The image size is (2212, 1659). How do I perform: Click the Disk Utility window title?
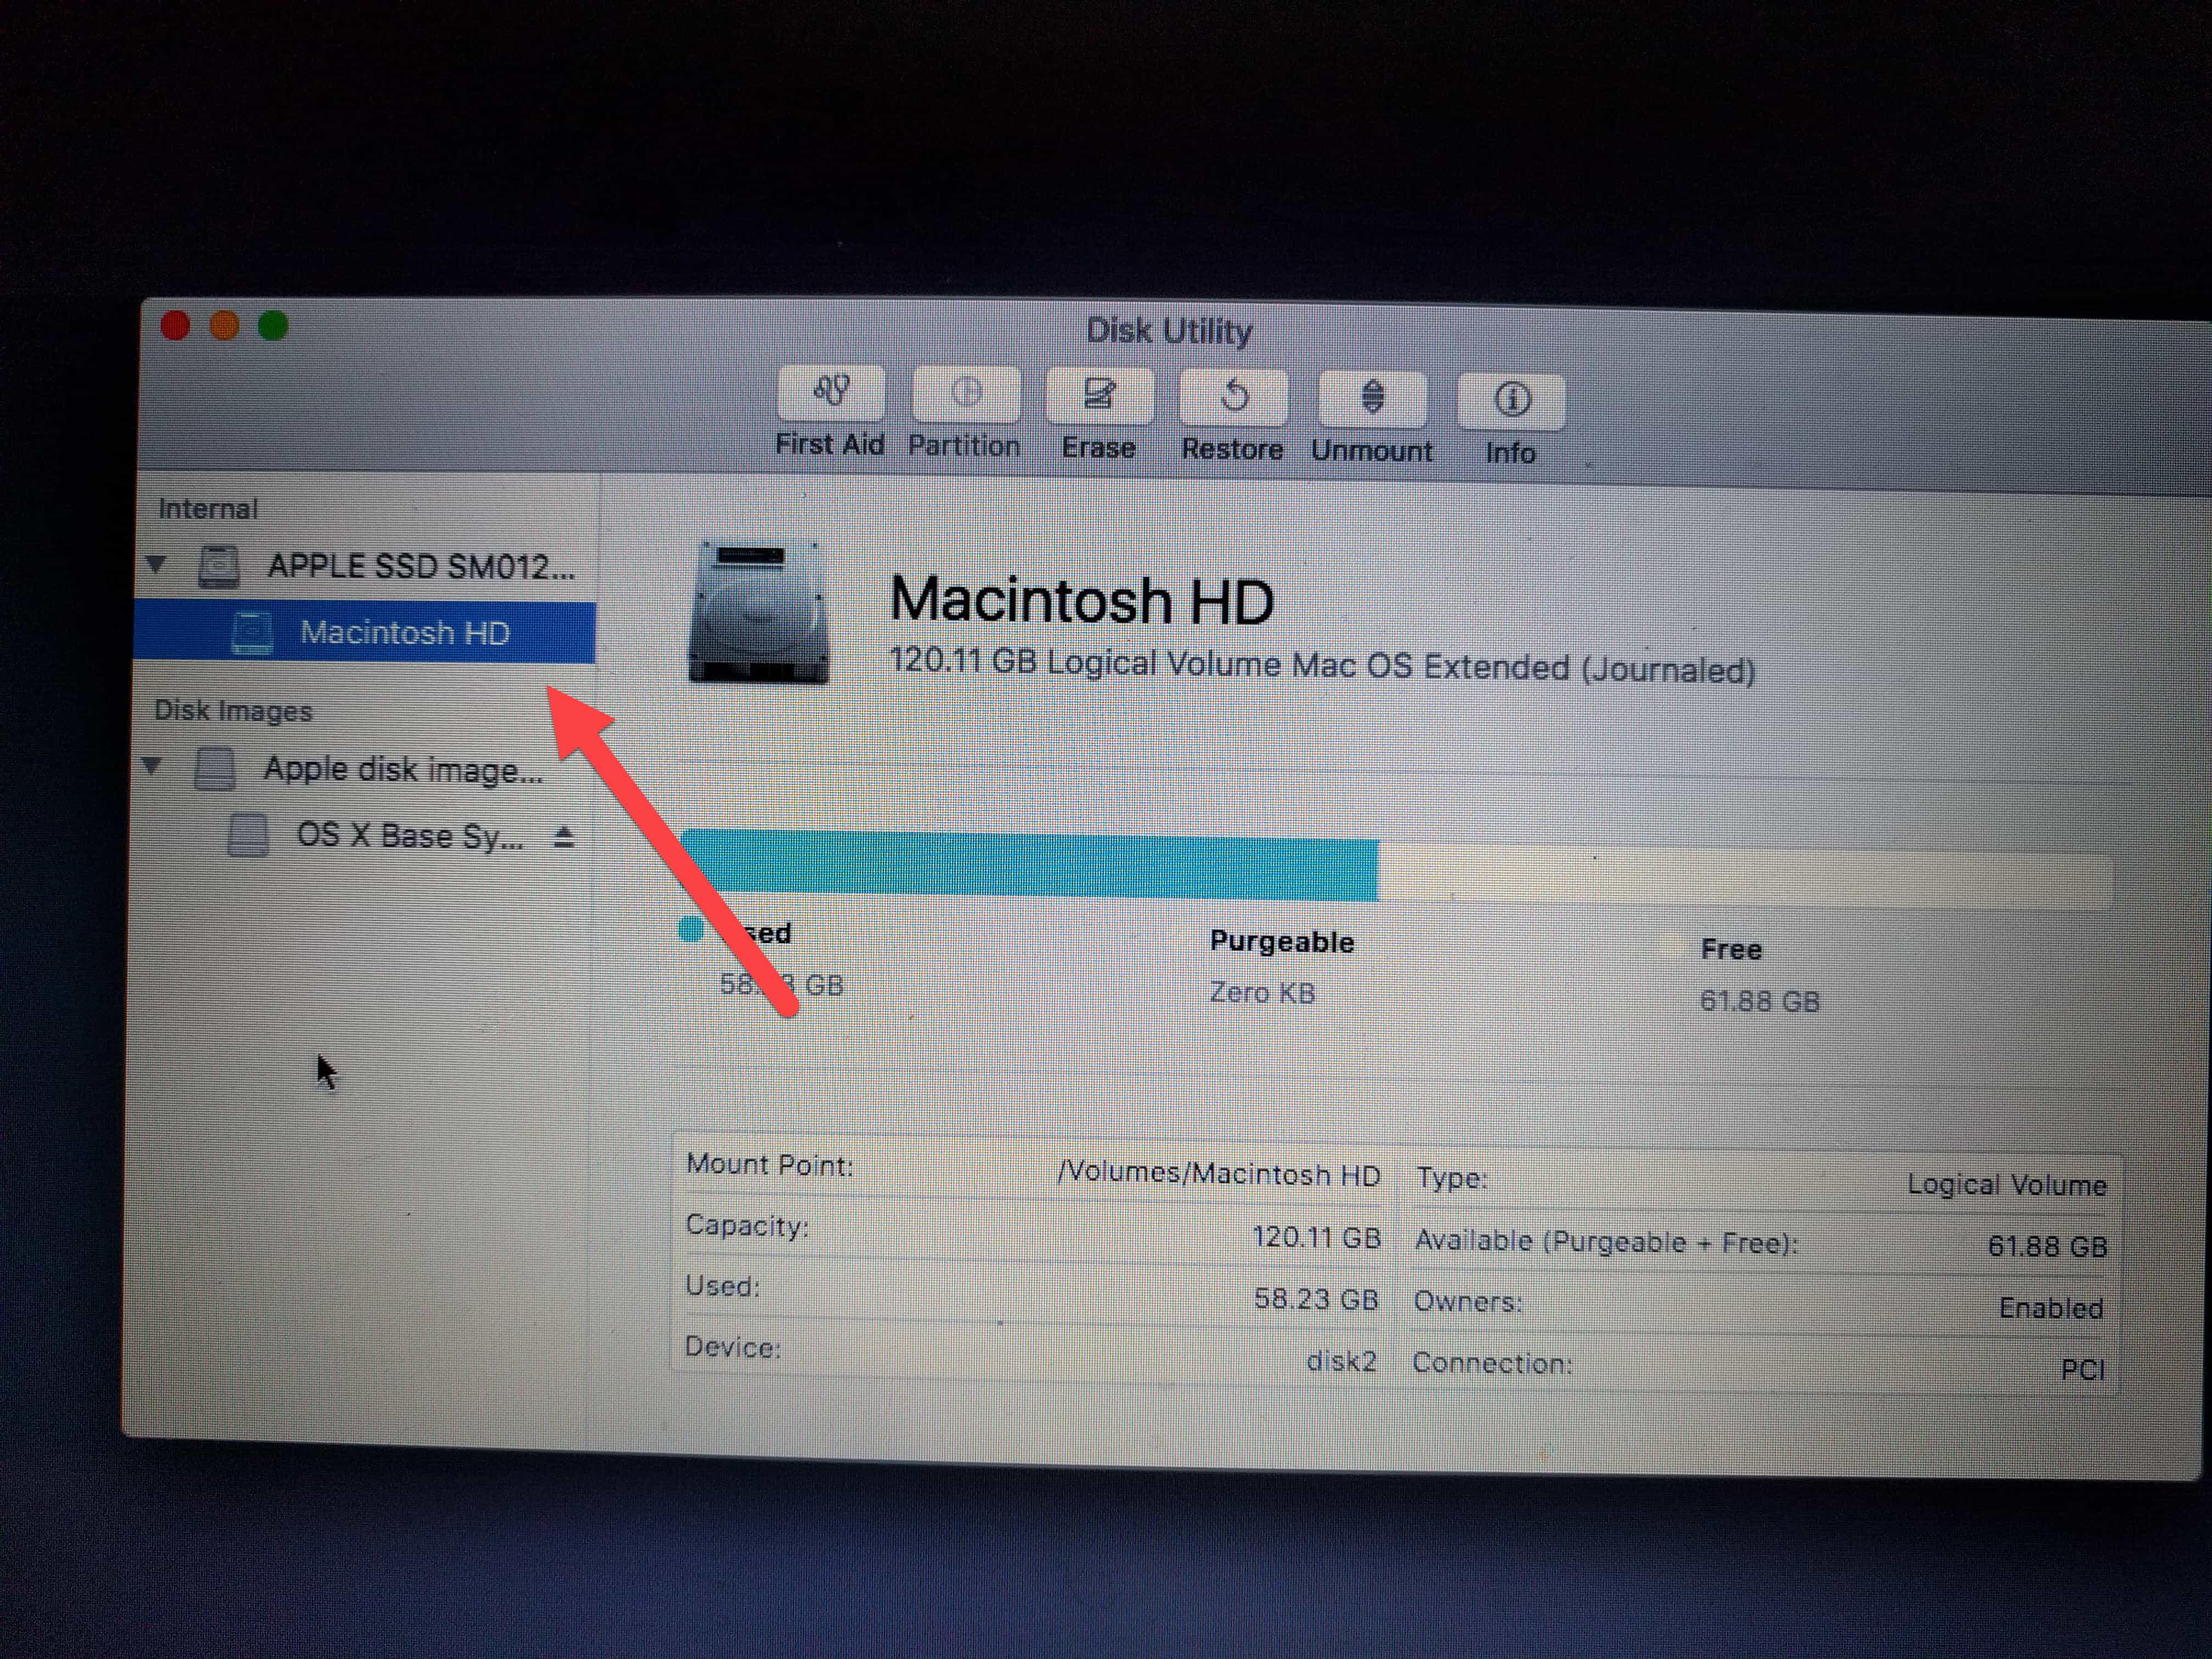point(1169,331)
